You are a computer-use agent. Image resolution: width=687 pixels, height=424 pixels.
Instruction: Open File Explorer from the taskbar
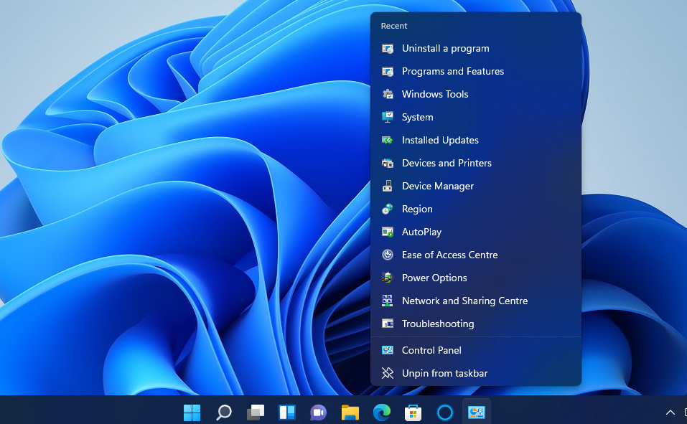(350, 412)
